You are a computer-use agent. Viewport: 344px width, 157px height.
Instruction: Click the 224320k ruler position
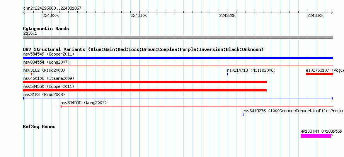228,15
